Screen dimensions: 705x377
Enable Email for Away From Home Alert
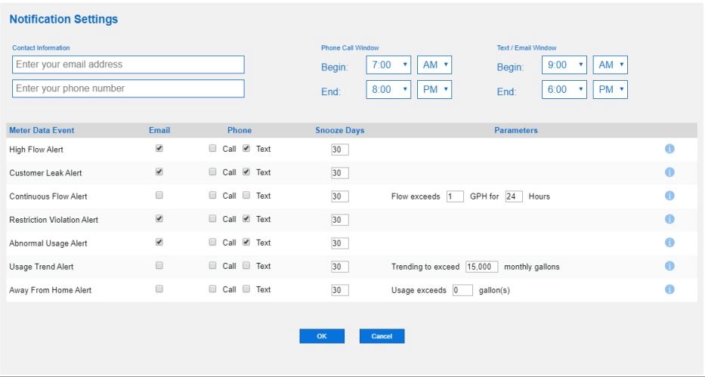(x=159, y=290)
